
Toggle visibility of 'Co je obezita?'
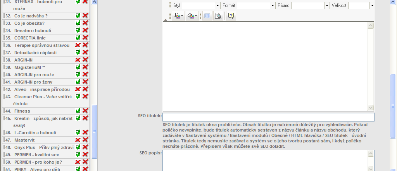click(x=78, y=23)
